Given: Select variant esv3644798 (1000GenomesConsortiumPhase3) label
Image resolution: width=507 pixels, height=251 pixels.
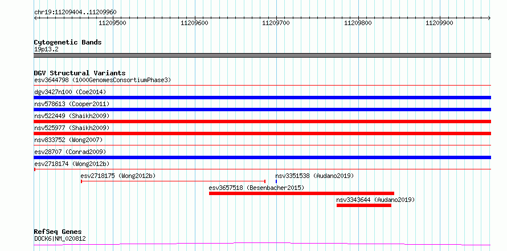Looking at the screenshot, I should [x=103, y=80].
